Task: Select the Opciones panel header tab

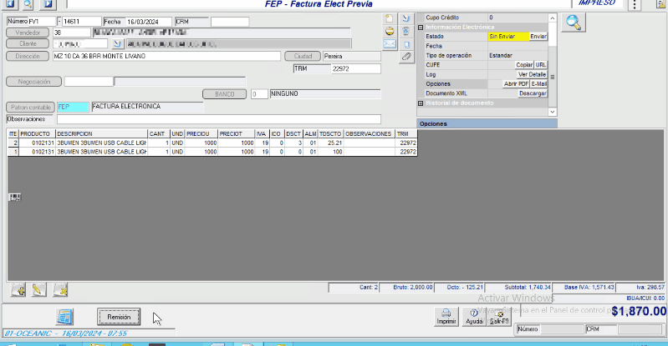Action: (x=435, y=123)
